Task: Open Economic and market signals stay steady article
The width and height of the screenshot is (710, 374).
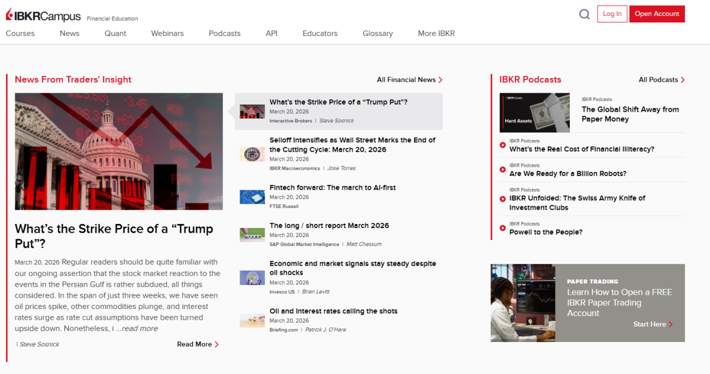Action: click(353, 268)
